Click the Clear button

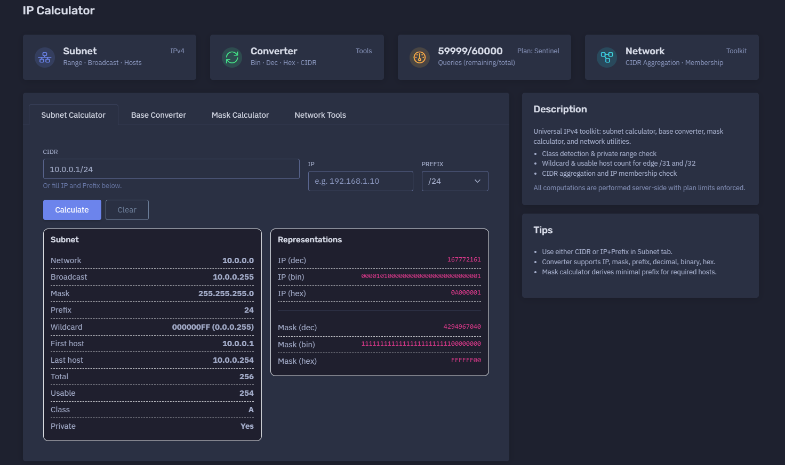point(127,210)
